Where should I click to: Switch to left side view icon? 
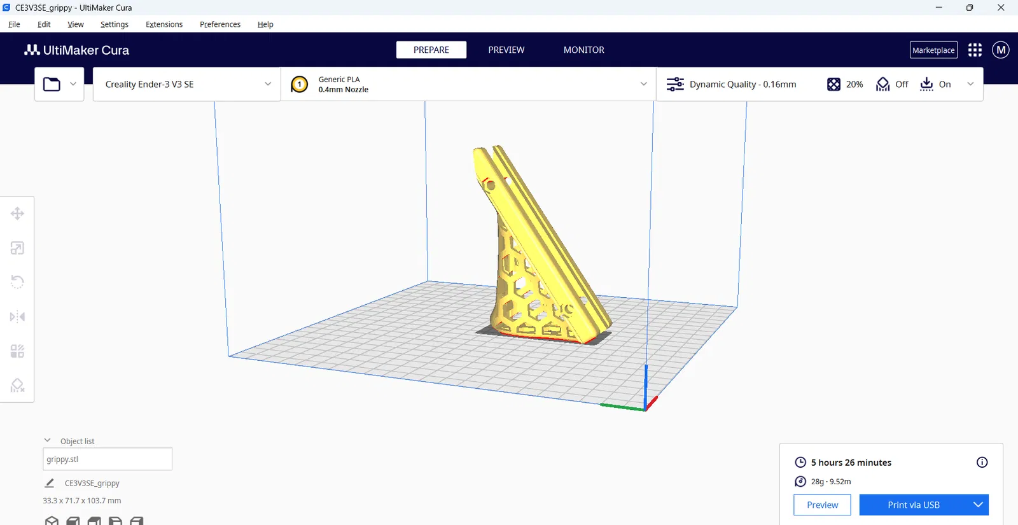pyautogui.click(x=115, y=521)
